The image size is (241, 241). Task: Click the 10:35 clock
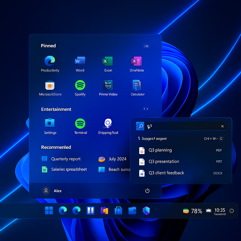pos(220,211)
